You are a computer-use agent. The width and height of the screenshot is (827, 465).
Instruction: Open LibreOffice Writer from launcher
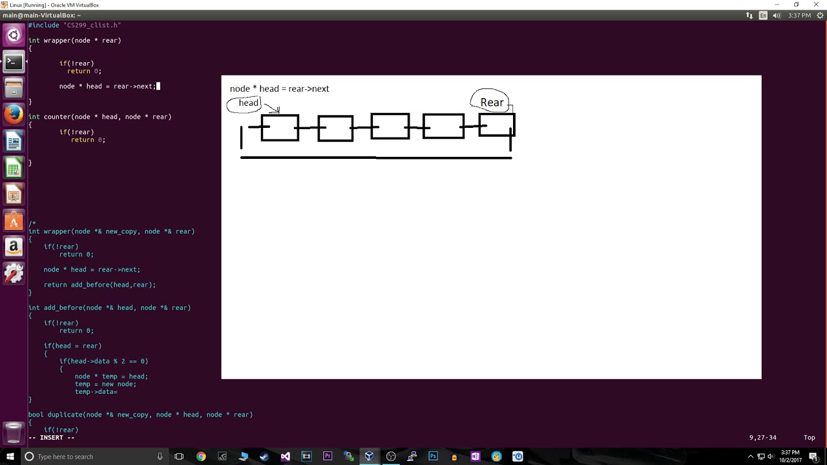(14, 141)
